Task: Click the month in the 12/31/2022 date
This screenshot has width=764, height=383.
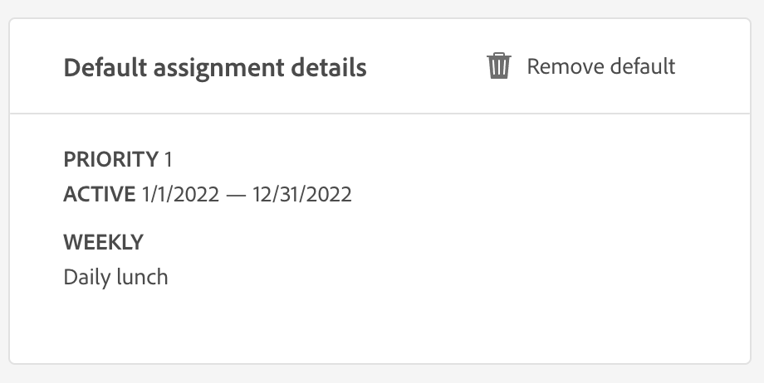Action: [260, 195]
